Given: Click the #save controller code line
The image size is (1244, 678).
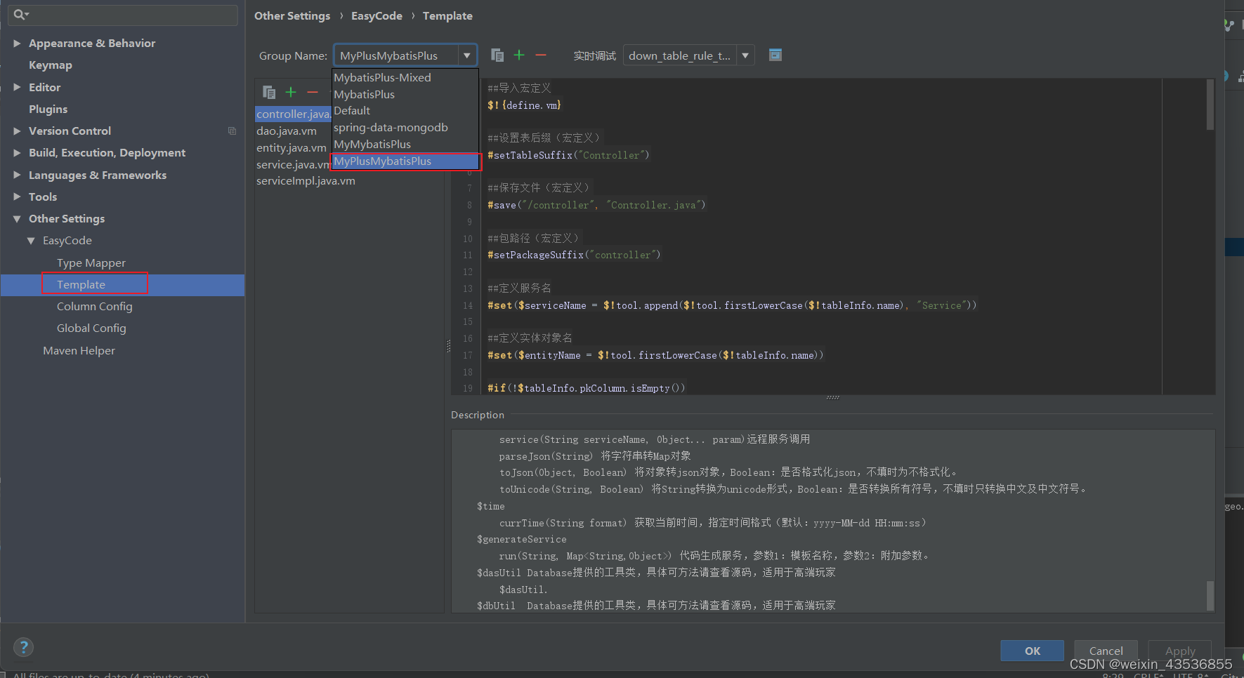Looking at the screenshot, I should [596, 205].
